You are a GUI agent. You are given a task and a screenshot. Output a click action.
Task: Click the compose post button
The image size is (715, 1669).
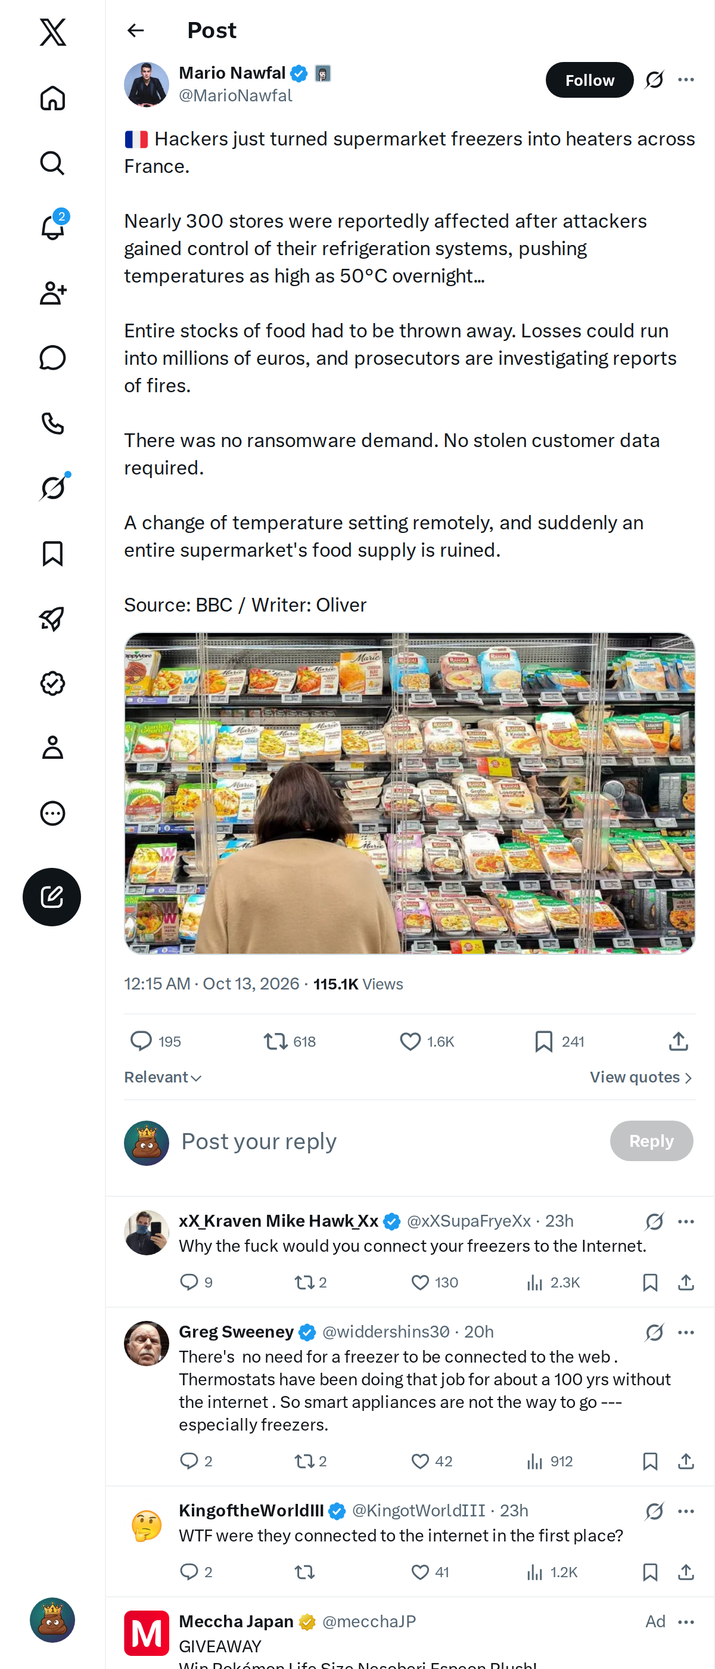click(52, 896)
